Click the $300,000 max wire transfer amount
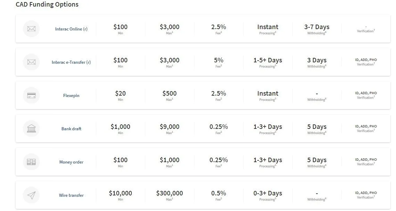Image resolution: width=396 pixels, height=211 pixels. coord(170,193)
